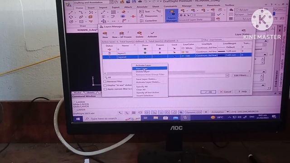Click the Save icon in quick access bar
290x163 pixels.
(x=134, y=2)
